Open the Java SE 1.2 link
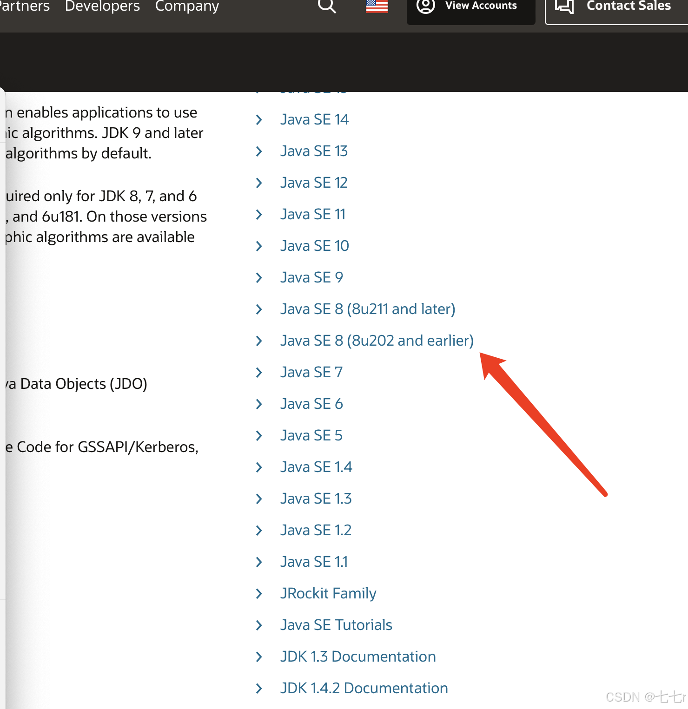688x709 pixels. [x=316, y=530]
